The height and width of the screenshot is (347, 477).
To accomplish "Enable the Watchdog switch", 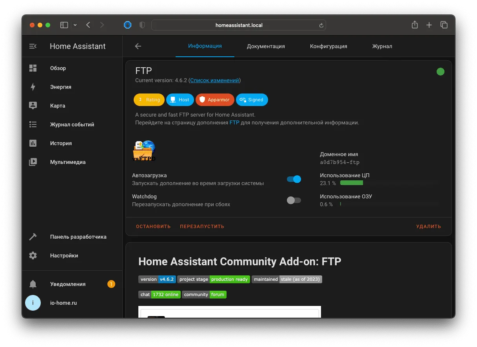I will pos(294,200).
